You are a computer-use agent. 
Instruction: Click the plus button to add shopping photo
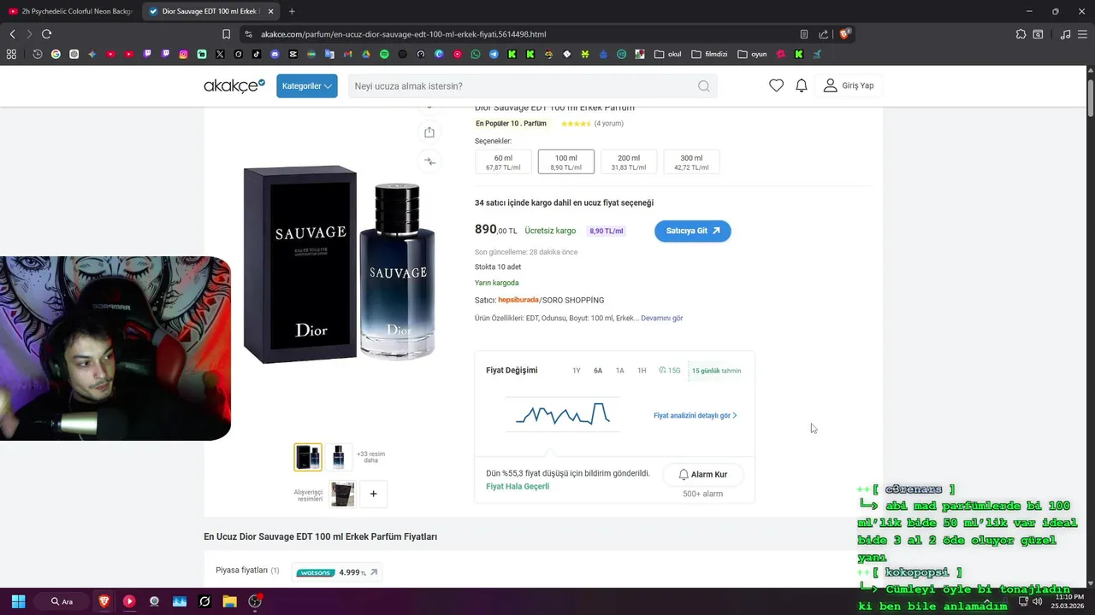[x=373, y=494]
